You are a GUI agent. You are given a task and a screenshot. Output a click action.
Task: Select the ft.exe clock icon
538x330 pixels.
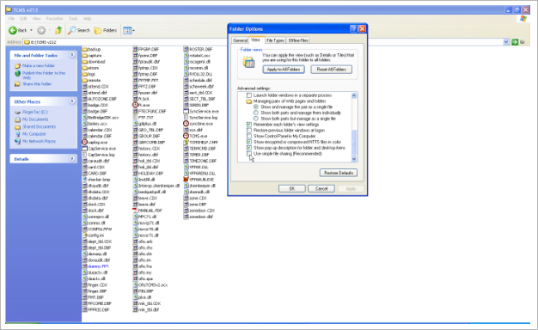coord(136,105)
